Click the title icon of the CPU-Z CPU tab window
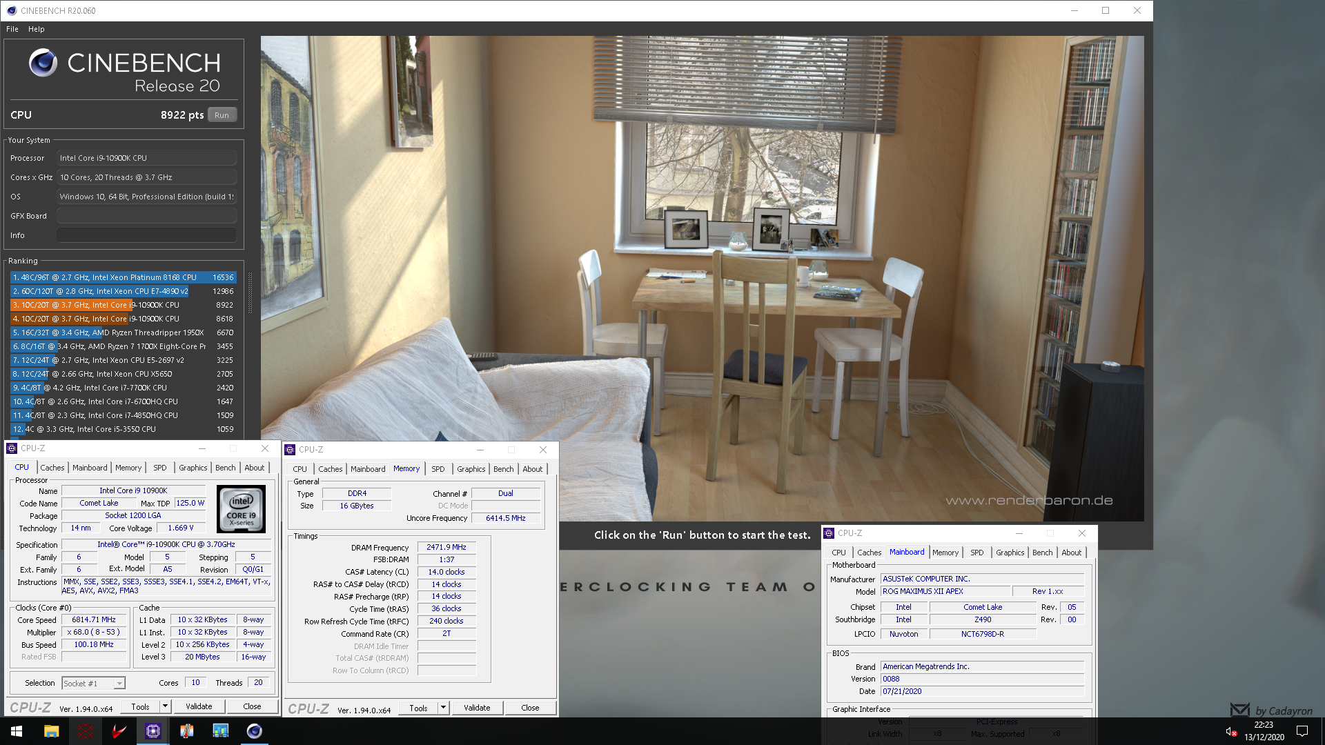 tap(12, 448)
